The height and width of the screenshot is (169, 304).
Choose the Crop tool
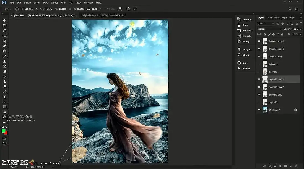point(5,41)
